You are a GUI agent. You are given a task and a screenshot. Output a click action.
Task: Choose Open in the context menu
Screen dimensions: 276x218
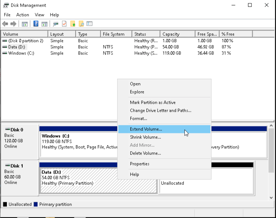pos(164,84)
